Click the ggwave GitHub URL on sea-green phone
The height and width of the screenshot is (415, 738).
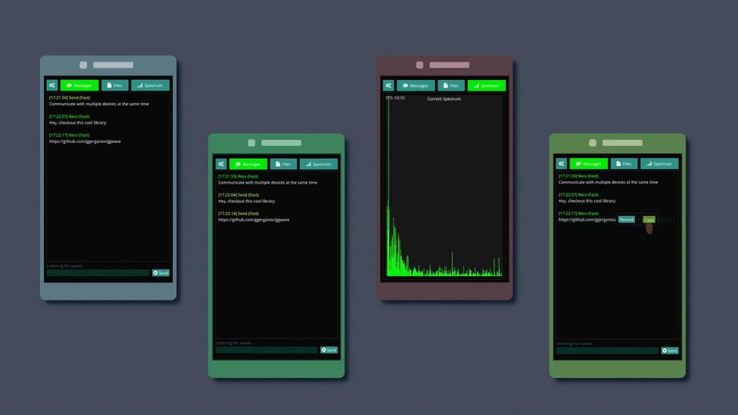click(254, 220)
